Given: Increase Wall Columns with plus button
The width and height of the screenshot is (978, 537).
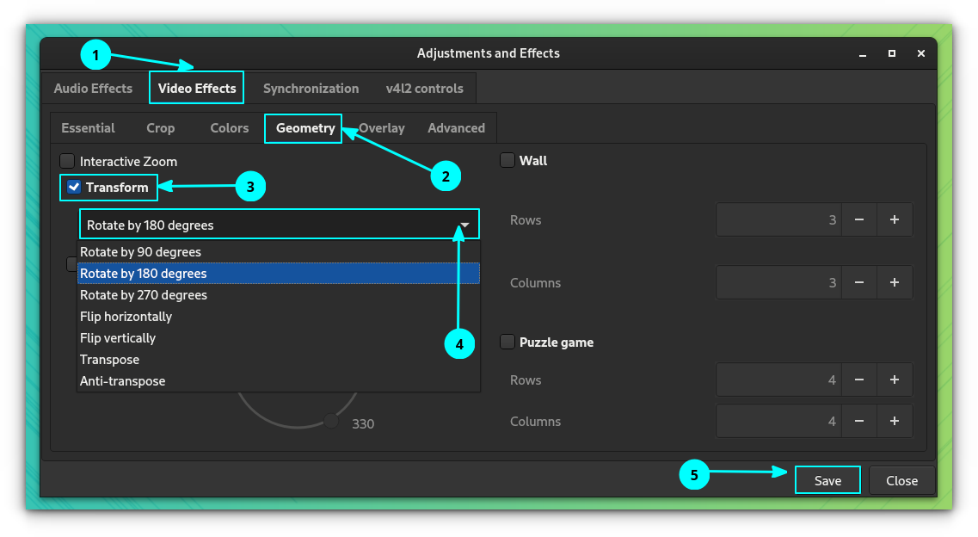Looking at the screenshot, I should 895,282.
